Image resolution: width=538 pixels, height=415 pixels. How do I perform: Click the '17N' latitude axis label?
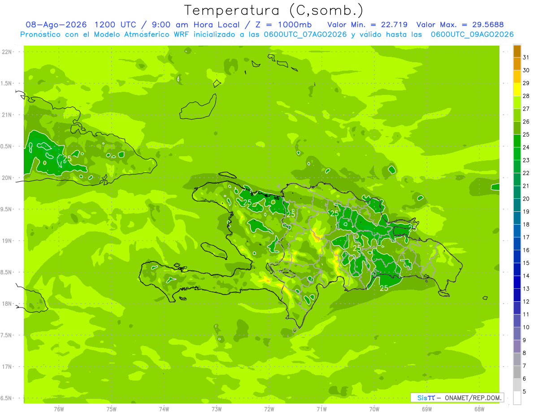[x=7, y=367]
